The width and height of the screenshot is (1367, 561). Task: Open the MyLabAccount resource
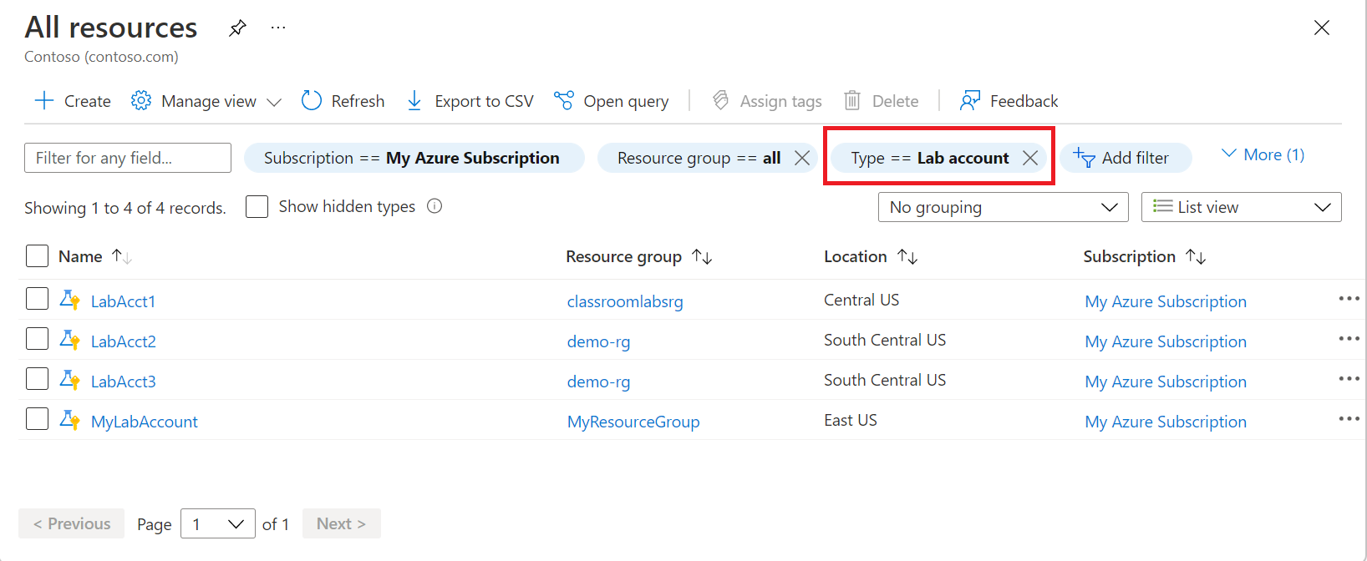point(145,422)
